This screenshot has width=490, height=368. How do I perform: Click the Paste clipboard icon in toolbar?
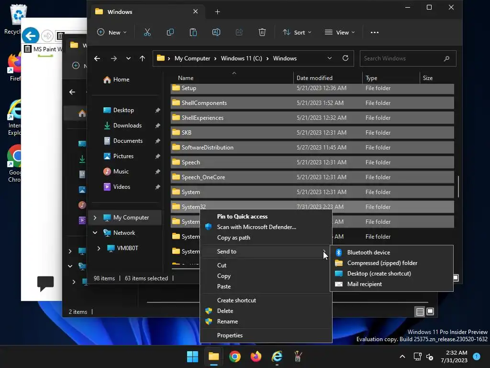coord(193,32)
